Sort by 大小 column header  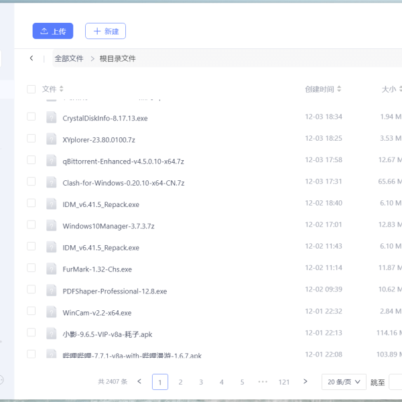[x=391, y=89]
